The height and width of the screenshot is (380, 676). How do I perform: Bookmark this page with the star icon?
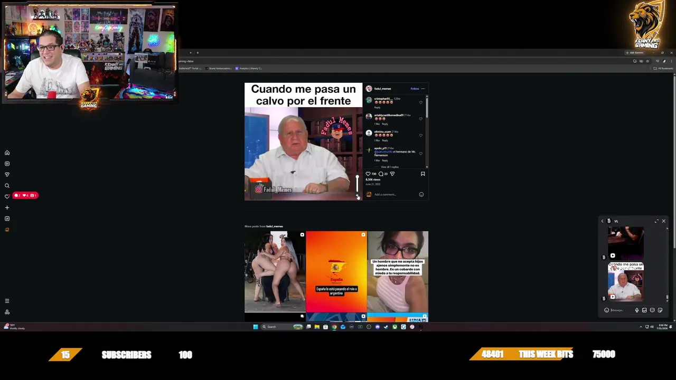(x=647, y=61)
